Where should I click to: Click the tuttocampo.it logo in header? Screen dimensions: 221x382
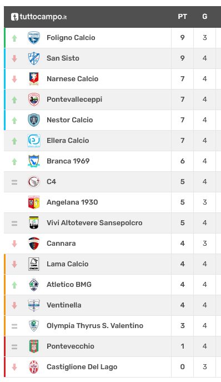39,17
